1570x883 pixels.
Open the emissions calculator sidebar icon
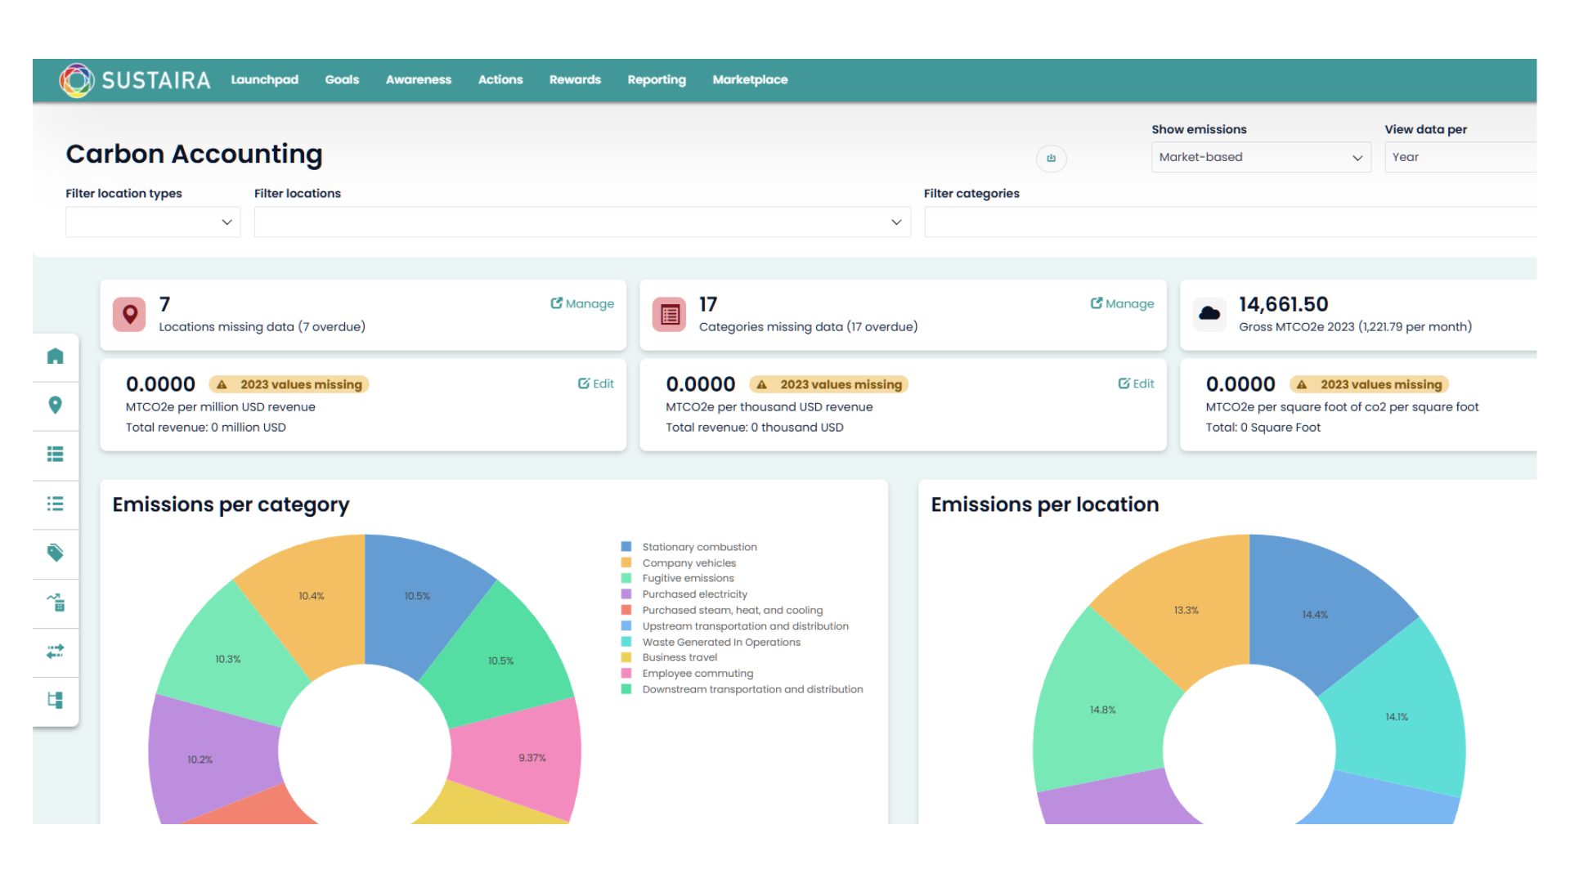(x=56, y=603)
